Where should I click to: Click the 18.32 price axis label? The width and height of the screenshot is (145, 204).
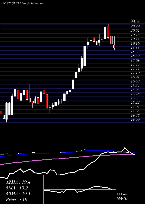[135, 56]
